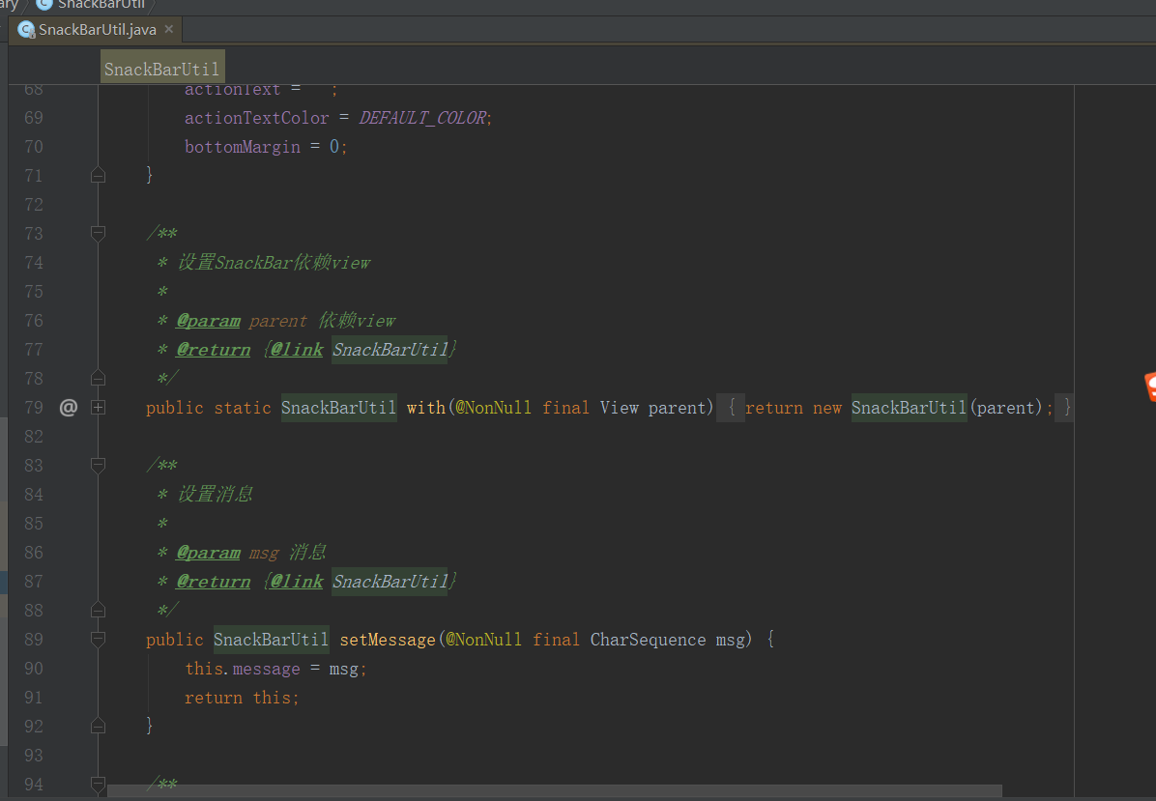Click the Java class icon on the SnackBarUtil.java tab
Screen dimensions: 1156x801
[x=26, y=29]
